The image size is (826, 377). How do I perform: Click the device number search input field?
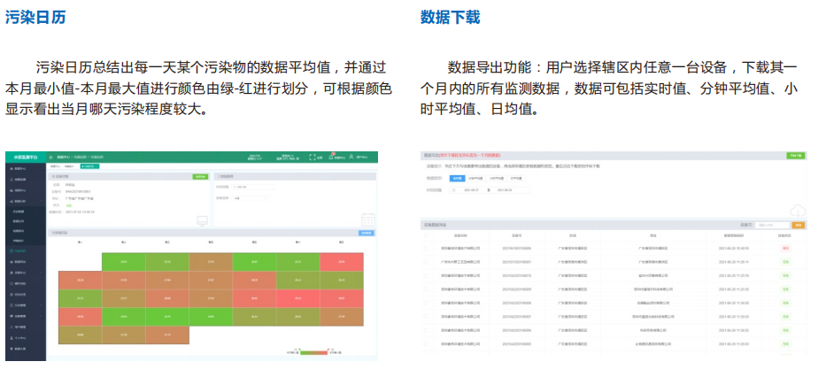[x=772, y=225]
